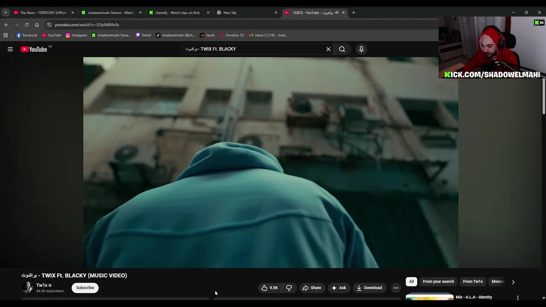Click the browser forward arrow
The height and width of the screenshot is (307, 546).
tap(16, 25)
